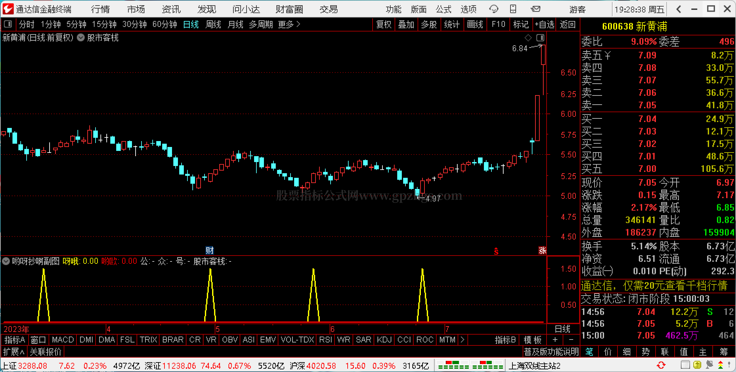Switch to the 周线 weekly period tab
This screenshot has width=736, height=372.
(x=213, y=25)
